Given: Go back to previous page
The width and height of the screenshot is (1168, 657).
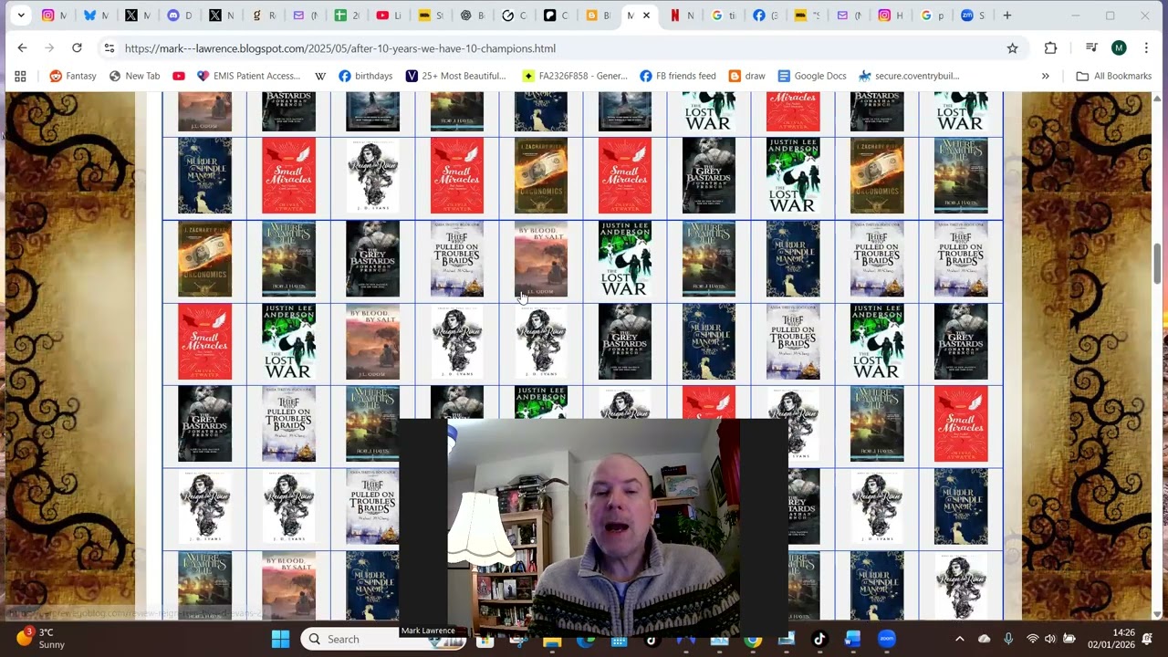Looking at the screenshot, I should 22,48.
